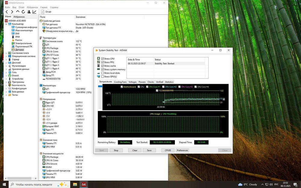Go up one level with the up arrow icon

tap(18, 12)
